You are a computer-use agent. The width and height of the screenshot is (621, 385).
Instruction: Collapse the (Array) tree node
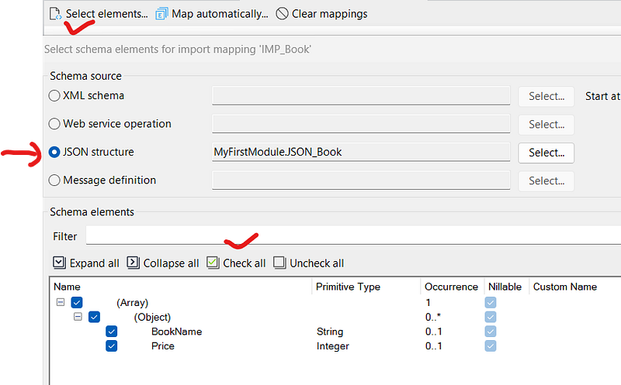tap(61, 303)
